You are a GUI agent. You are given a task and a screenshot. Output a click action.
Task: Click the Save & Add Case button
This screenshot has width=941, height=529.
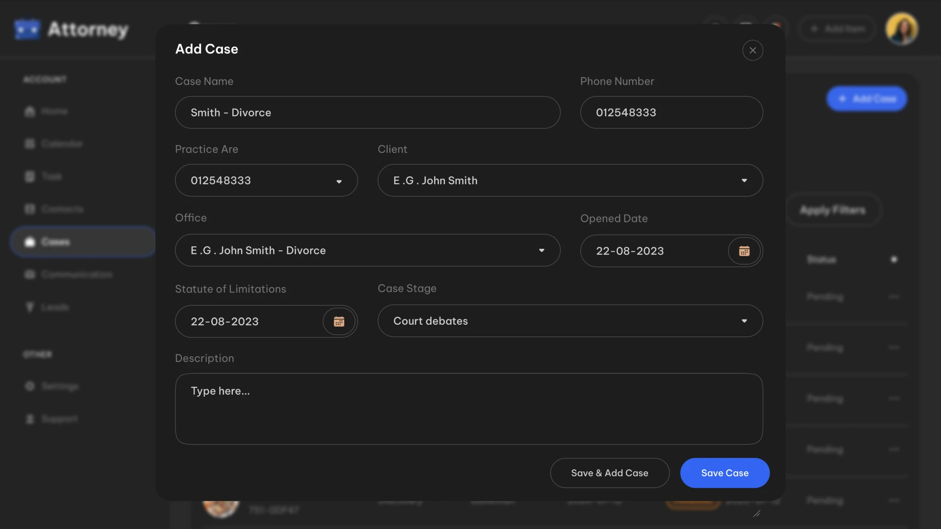click(609, 473)
